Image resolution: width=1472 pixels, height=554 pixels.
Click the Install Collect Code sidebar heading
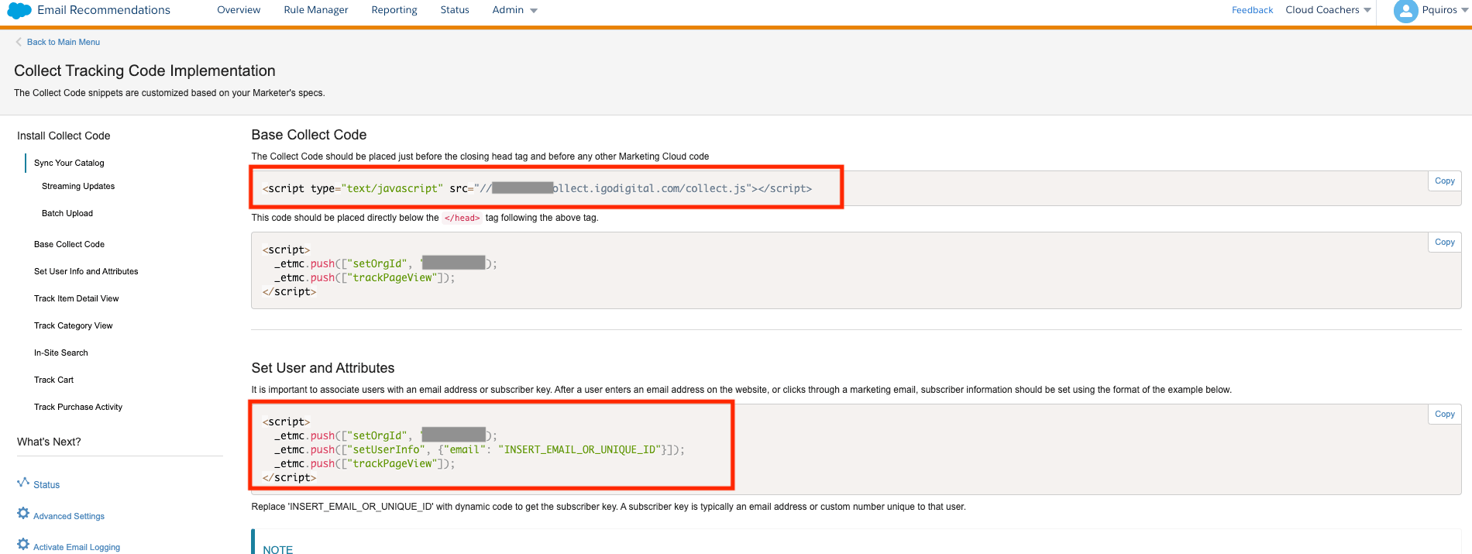tap(64, 136)
